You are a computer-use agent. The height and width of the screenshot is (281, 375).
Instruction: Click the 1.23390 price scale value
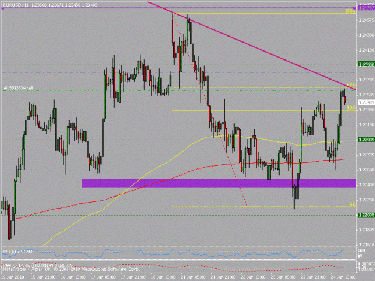pyautogui.click(x=367, y=110)
